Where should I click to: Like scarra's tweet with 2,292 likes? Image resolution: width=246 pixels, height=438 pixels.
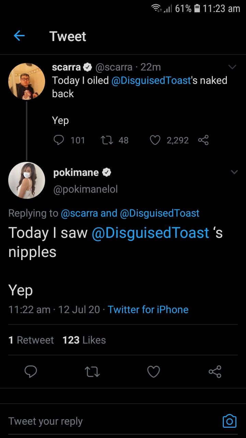pyautogui.click(x=155, y=140)
